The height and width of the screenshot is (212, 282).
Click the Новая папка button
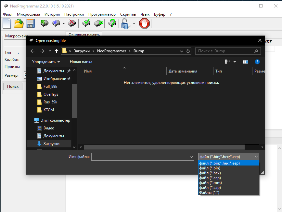[x=81, y=62]
